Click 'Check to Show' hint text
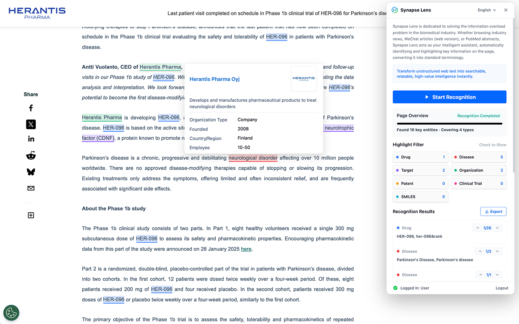519x324 pixels. click(493, 145)
